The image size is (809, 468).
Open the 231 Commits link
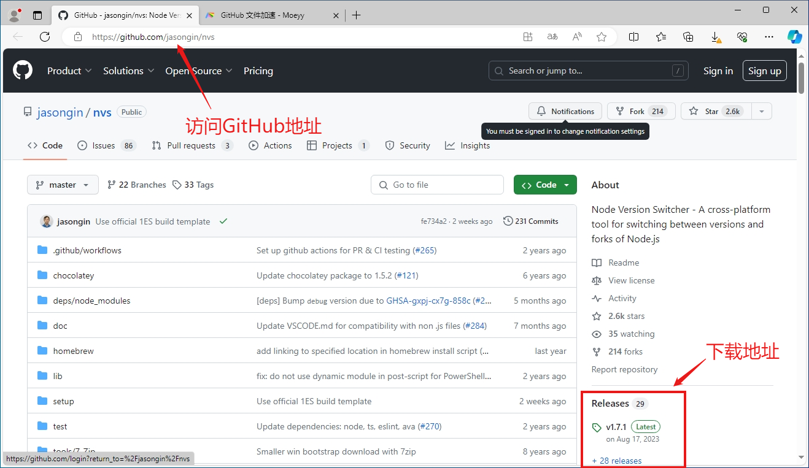click(x=530, y=221)
